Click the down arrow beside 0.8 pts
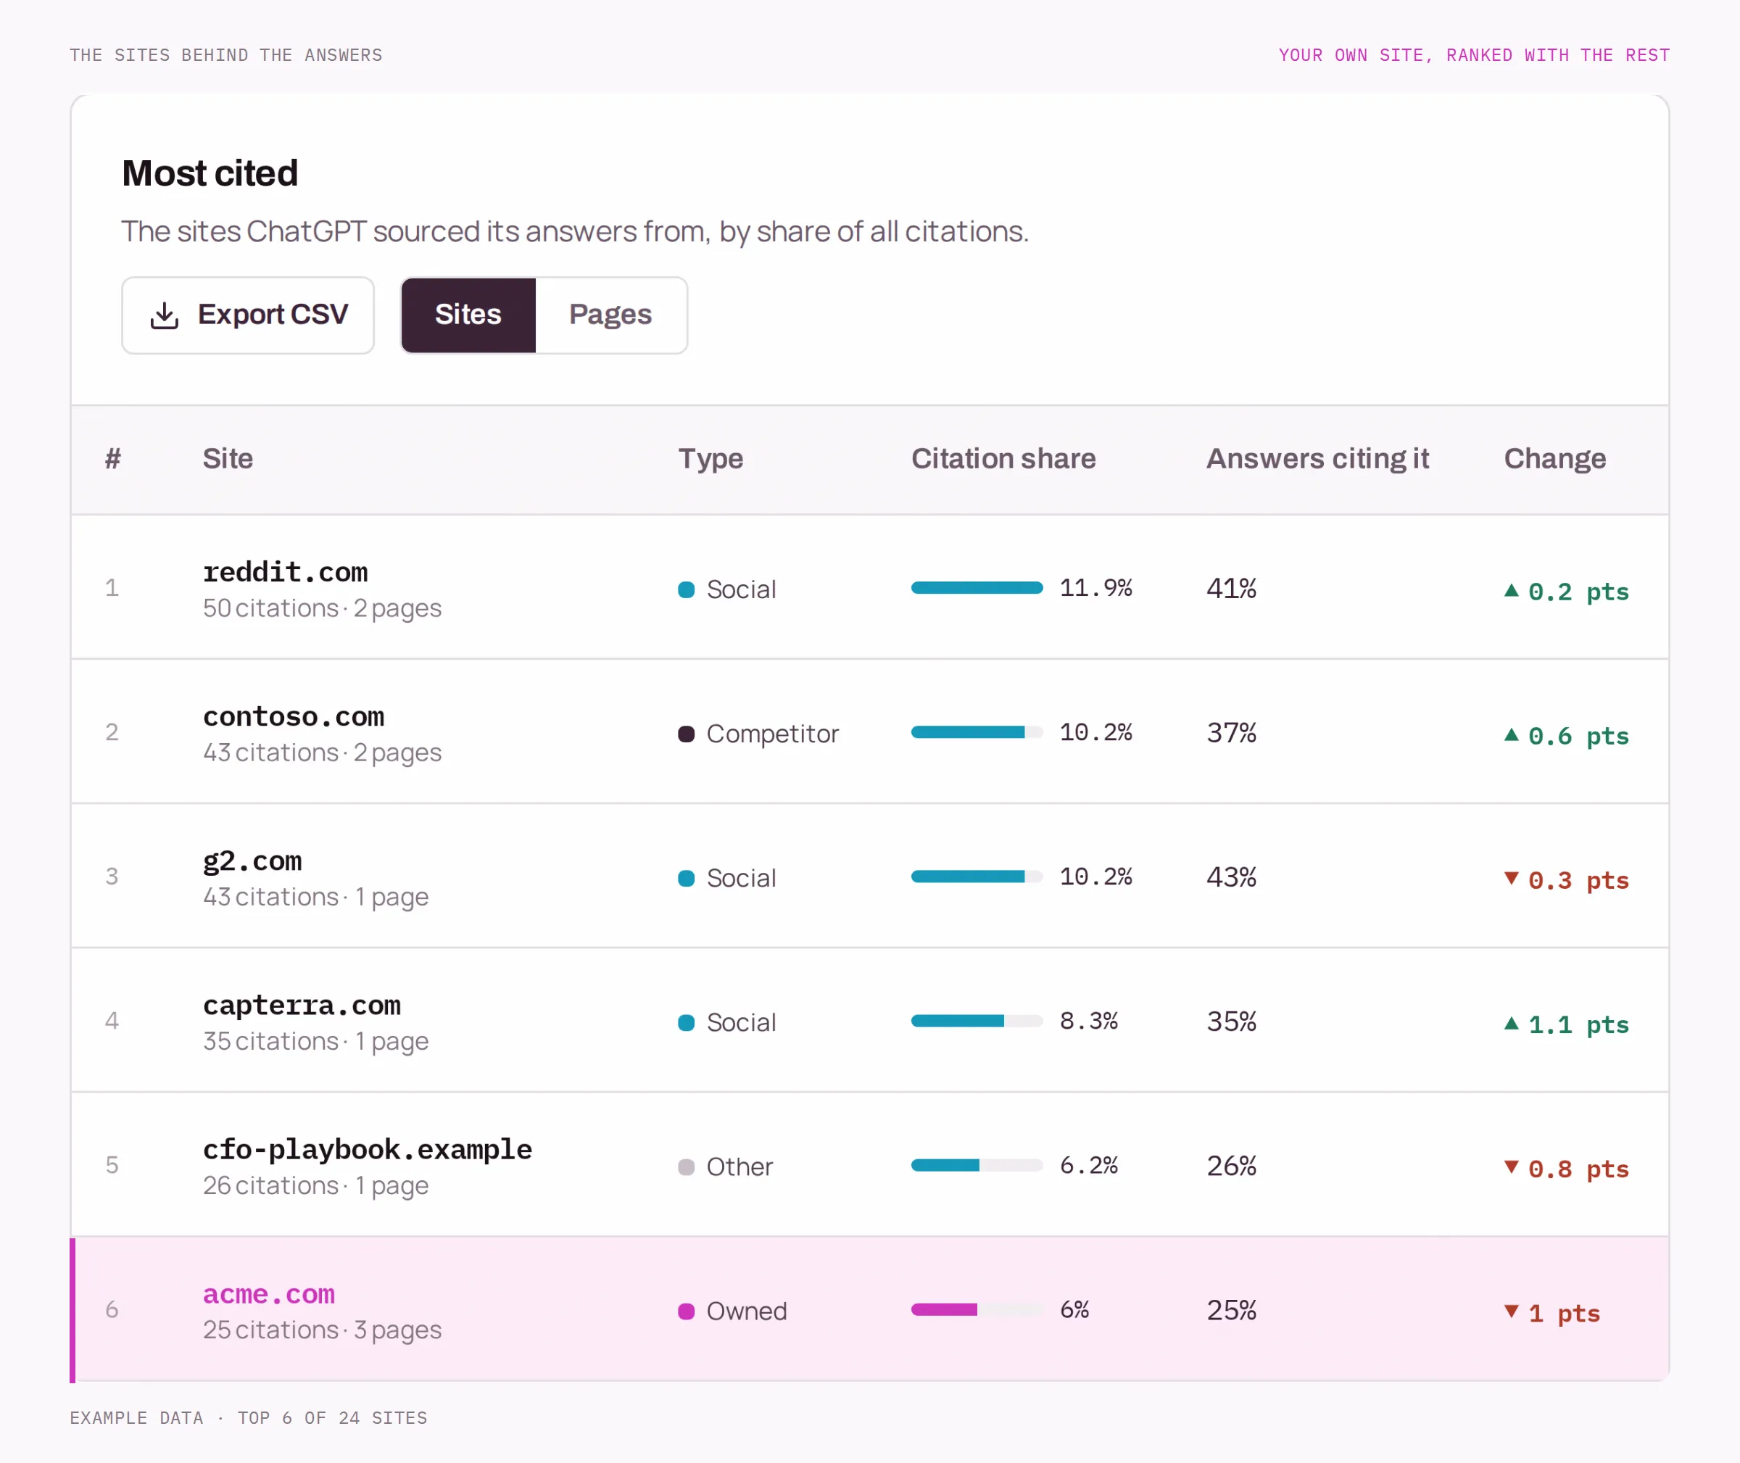Viewport: 1740px width, 1463px height. tap(1511, 1167)
